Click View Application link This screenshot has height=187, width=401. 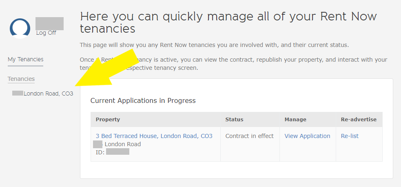click(308, 136)
